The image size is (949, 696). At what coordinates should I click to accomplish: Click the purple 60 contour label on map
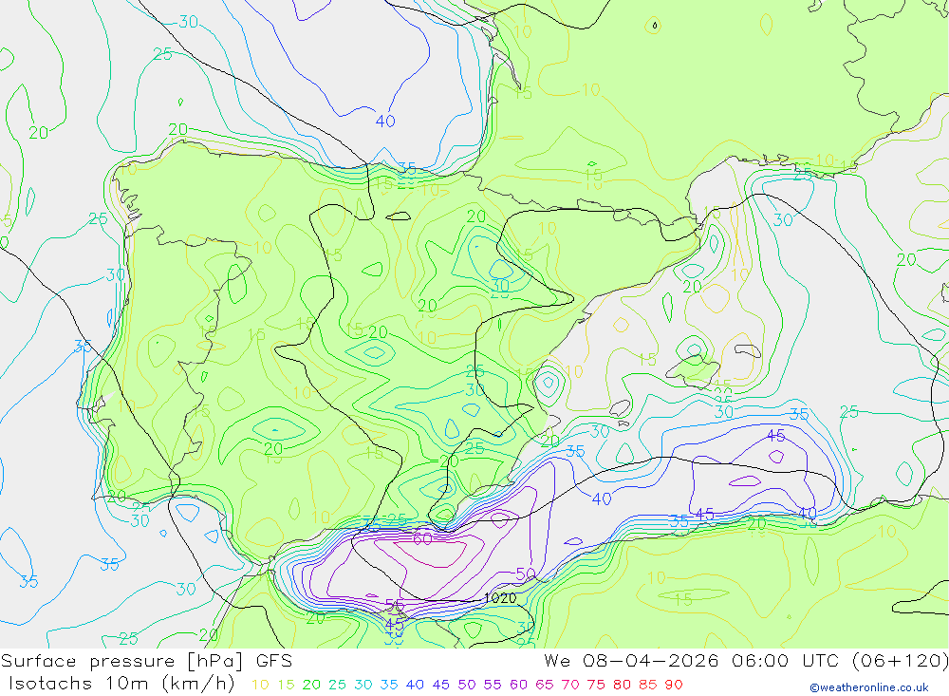pyautogui.click(x=422, y=538)
